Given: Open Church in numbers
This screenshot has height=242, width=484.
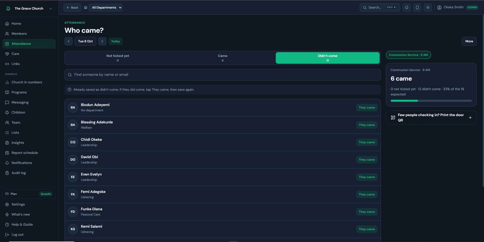Looking at the screenshot, I should (29, 82).
